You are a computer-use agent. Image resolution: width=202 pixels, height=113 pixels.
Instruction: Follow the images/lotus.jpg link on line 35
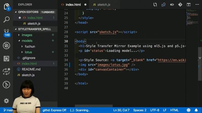pos(113,65)
